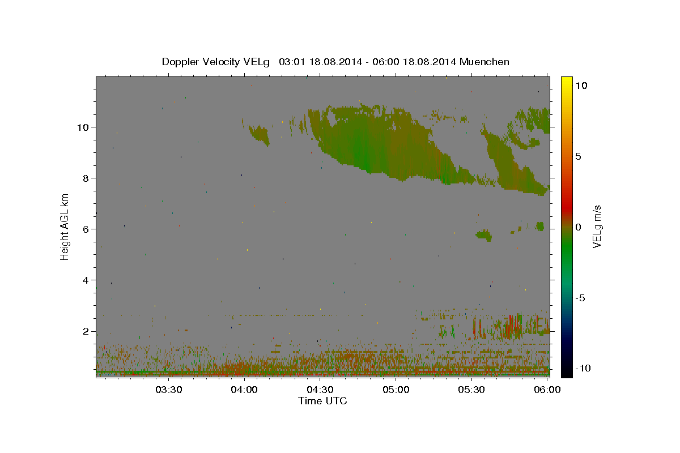The image size is (680, 453).
Task: Click the height axis label '6'
Action: coord(86,229)
